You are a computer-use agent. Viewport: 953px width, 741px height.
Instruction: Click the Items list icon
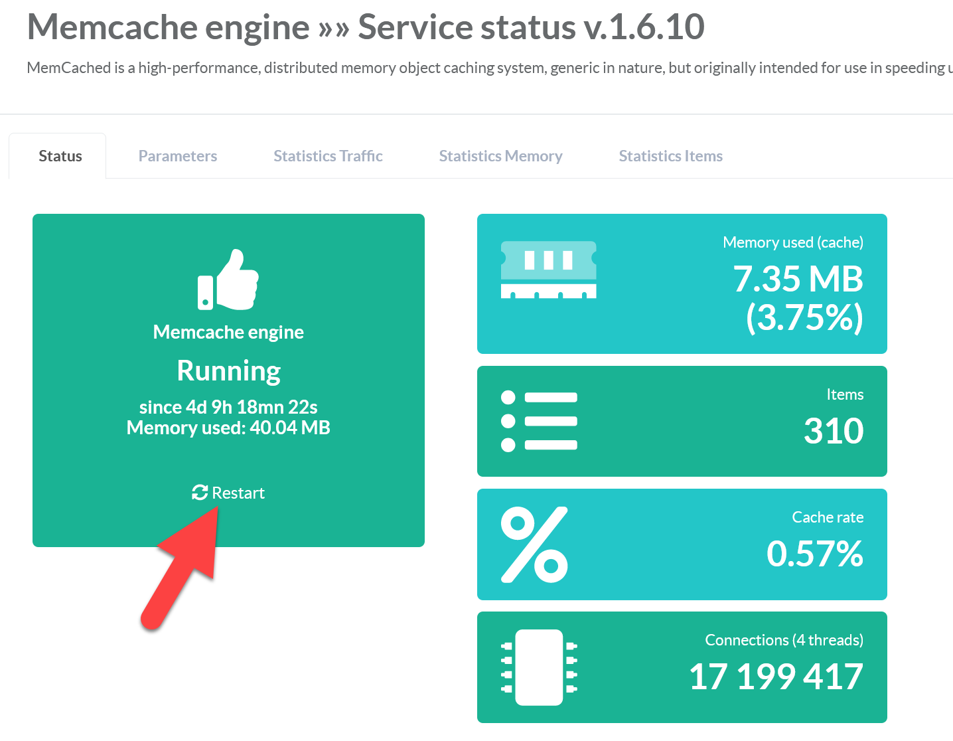click(539, 421)
